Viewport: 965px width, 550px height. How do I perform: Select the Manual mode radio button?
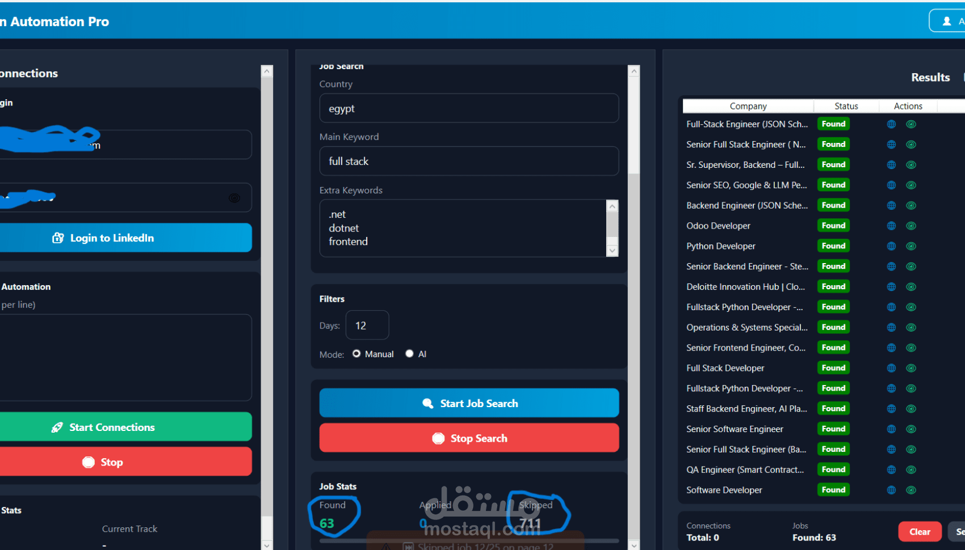pos(356,354)
